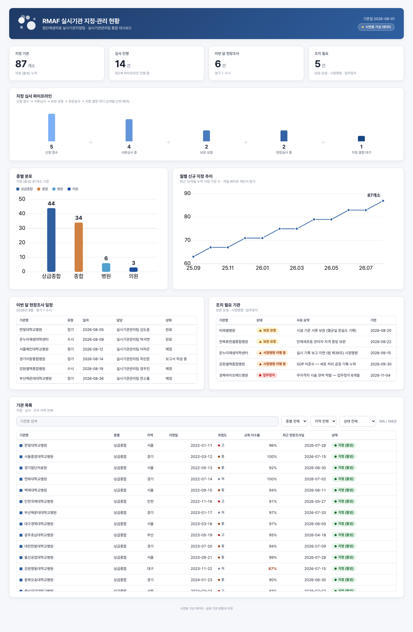413x632 pixels.
Task: Click the 지정 (활성) badge for 백제대학교병원
Action: click(x=344, y=490)
